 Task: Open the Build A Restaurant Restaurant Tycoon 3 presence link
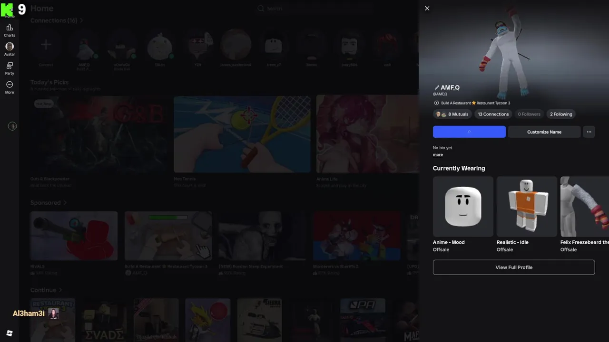[x=475, y=103]
